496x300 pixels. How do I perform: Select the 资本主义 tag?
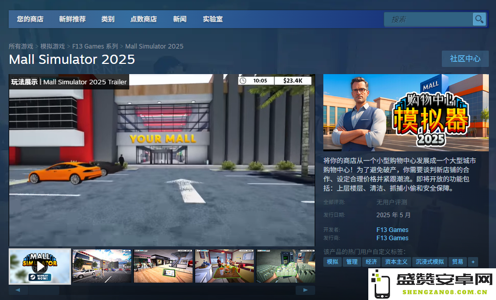396,262
